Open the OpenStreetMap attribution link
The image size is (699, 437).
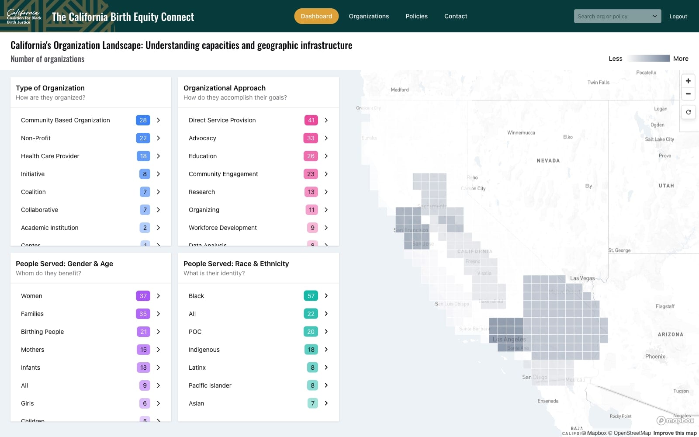(630, 433)
